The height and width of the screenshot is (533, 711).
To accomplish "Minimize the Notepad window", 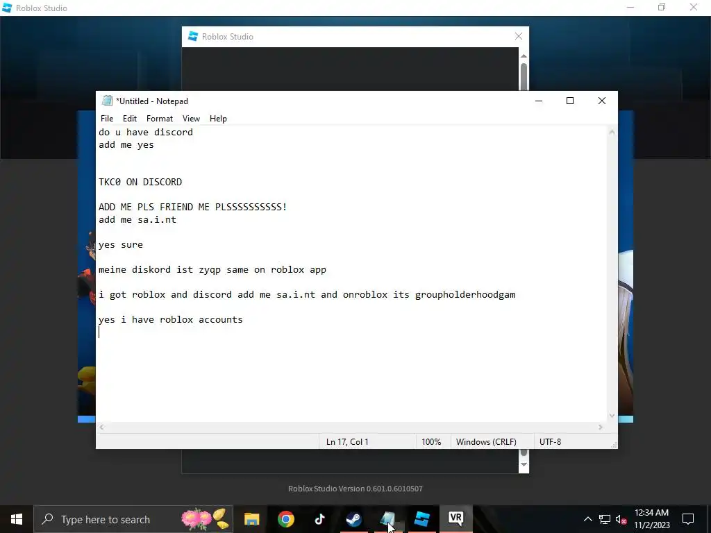I will [539, 101].
